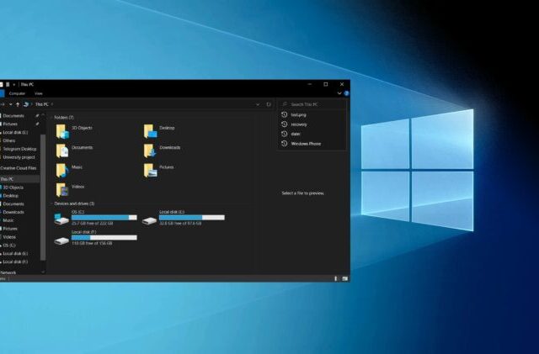This screenshot has width=539, height=354.
Task: Open the Downloads folder icon
Action: tap(149, 151)
